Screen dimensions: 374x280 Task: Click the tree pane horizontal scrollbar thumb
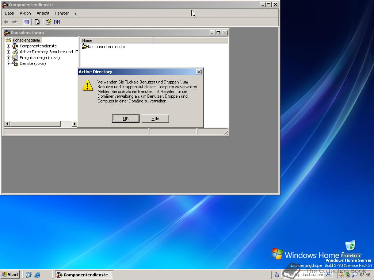(x=35, y=124)
